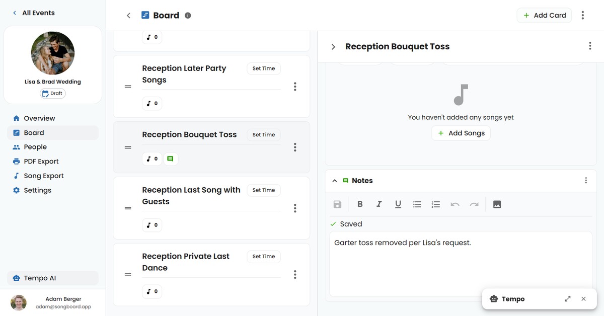
Task: Collapse the Notes section with its chevron
Action: point(334,180)
